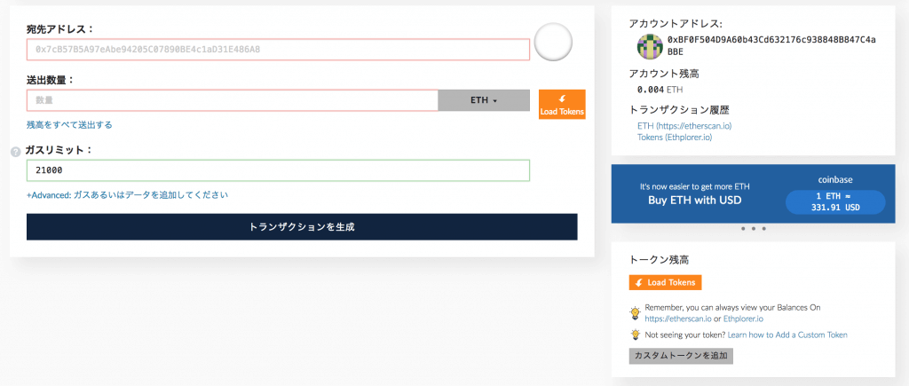This screenshot has width=909, height=386.
Task: Click the lightbulb icon beside custom token tip
Action: [x=636, y=335]
